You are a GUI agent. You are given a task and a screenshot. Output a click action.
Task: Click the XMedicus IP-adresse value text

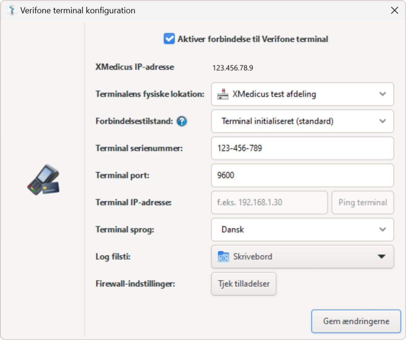pos(233,68)
